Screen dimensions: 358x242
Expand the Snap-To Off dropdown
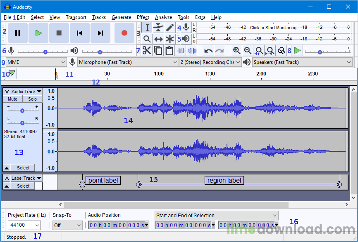67,225
